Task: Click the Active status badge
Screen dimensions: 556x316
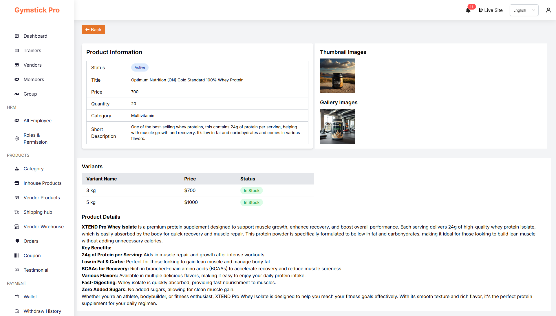Action: pos(140,67)
